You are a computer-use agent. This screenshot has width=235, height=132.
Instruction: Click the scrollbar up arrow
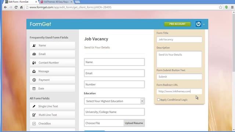[x=234, y=13]
